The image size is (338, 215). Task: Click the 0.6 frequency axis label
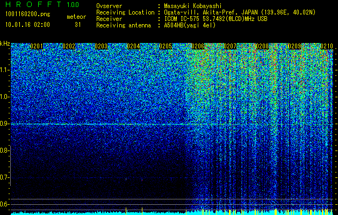(4, 204)
